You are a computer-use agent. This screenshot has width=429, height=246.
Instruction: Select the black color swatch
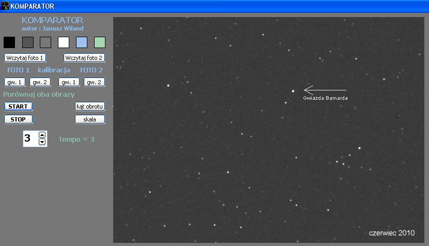[x=9, y=42]
